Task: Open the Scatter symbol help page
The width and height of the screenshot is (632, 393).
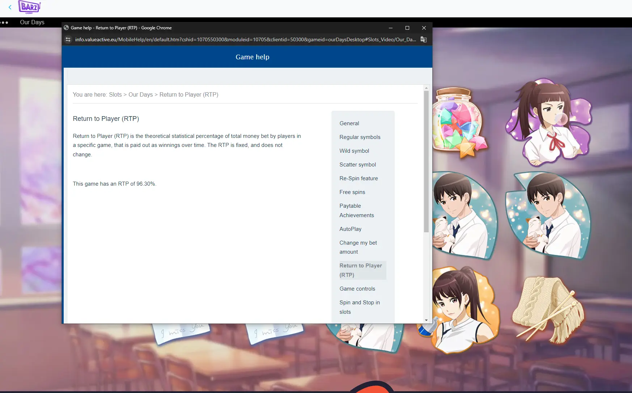Action: (357, 165)
